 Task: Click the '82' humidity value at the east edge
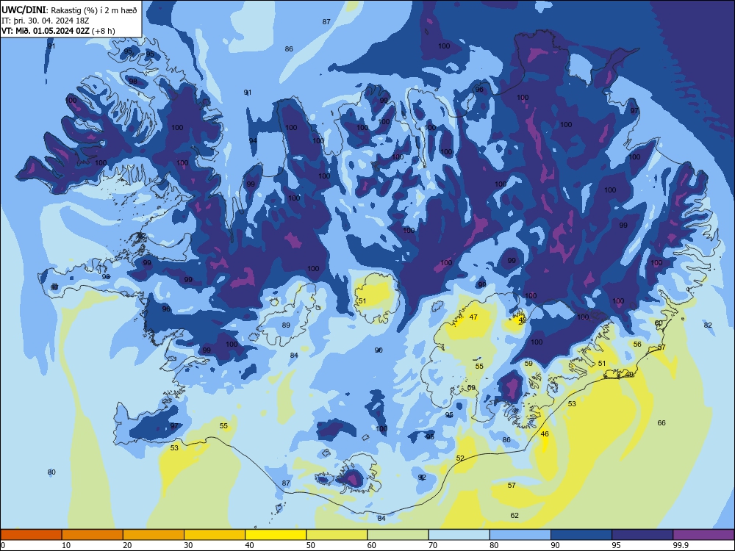[708, 325]
